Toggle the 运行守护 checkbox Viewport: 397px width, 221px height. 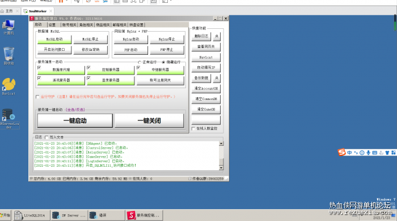pos(37,97)
